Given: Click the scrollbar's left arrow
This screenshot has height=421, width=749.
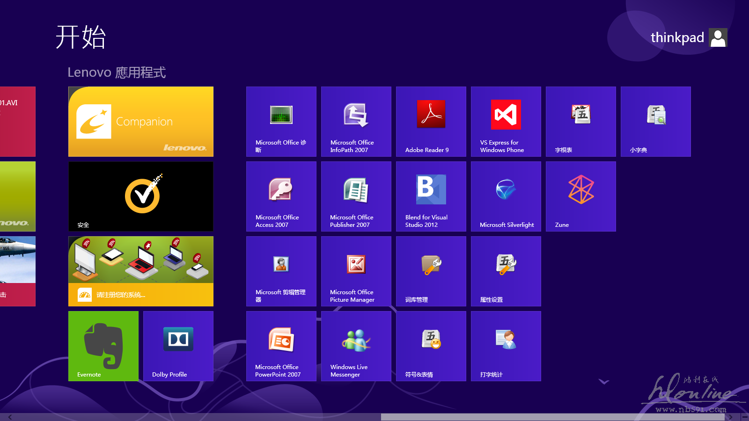Looking at the screenshot, I should (10, 417).
